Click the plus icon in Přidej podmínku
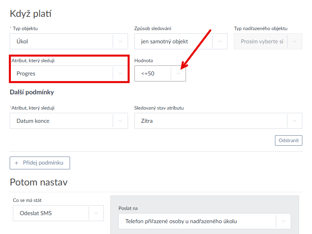 pos(17,163)
